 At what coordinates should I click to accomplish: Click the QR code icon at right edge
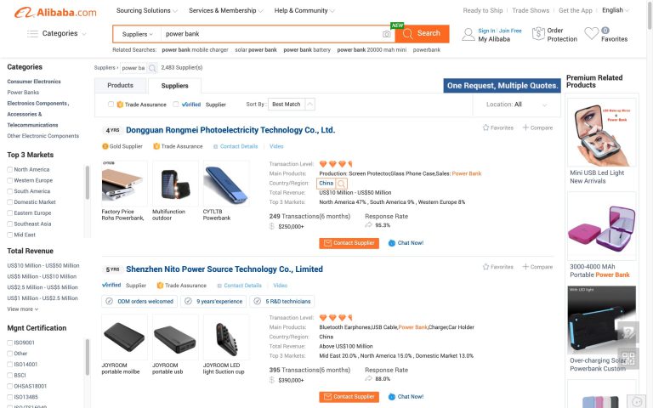pyautogui.click(x=628, y=359)
